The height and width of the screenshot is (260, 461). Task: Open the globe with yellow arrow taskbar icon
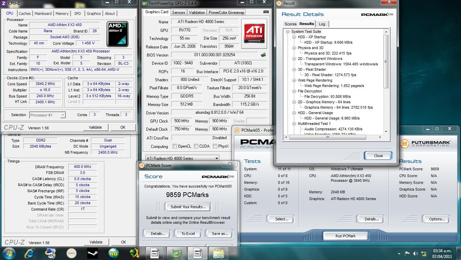click(135, 253)
